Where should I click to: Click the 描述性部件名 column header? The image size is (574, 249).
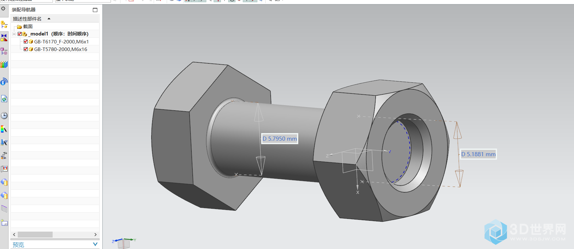[55, 19]
